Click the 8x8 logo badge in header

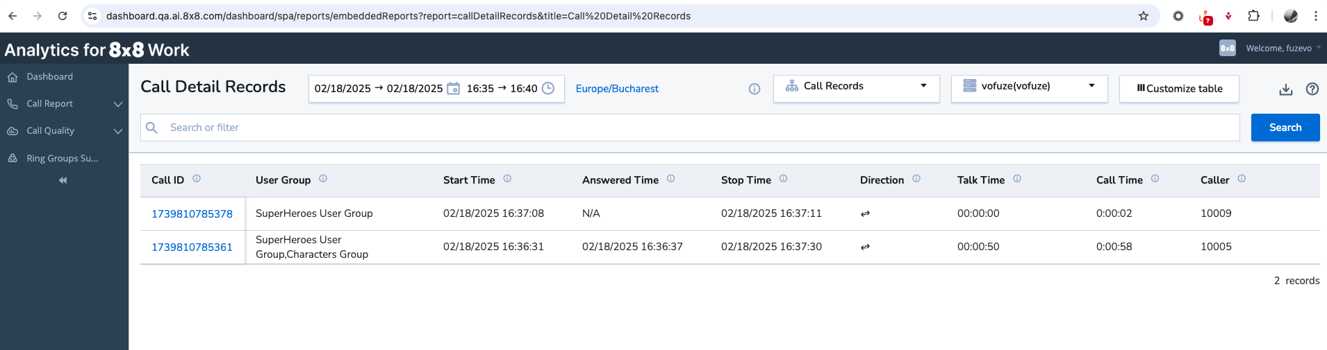1228,48
